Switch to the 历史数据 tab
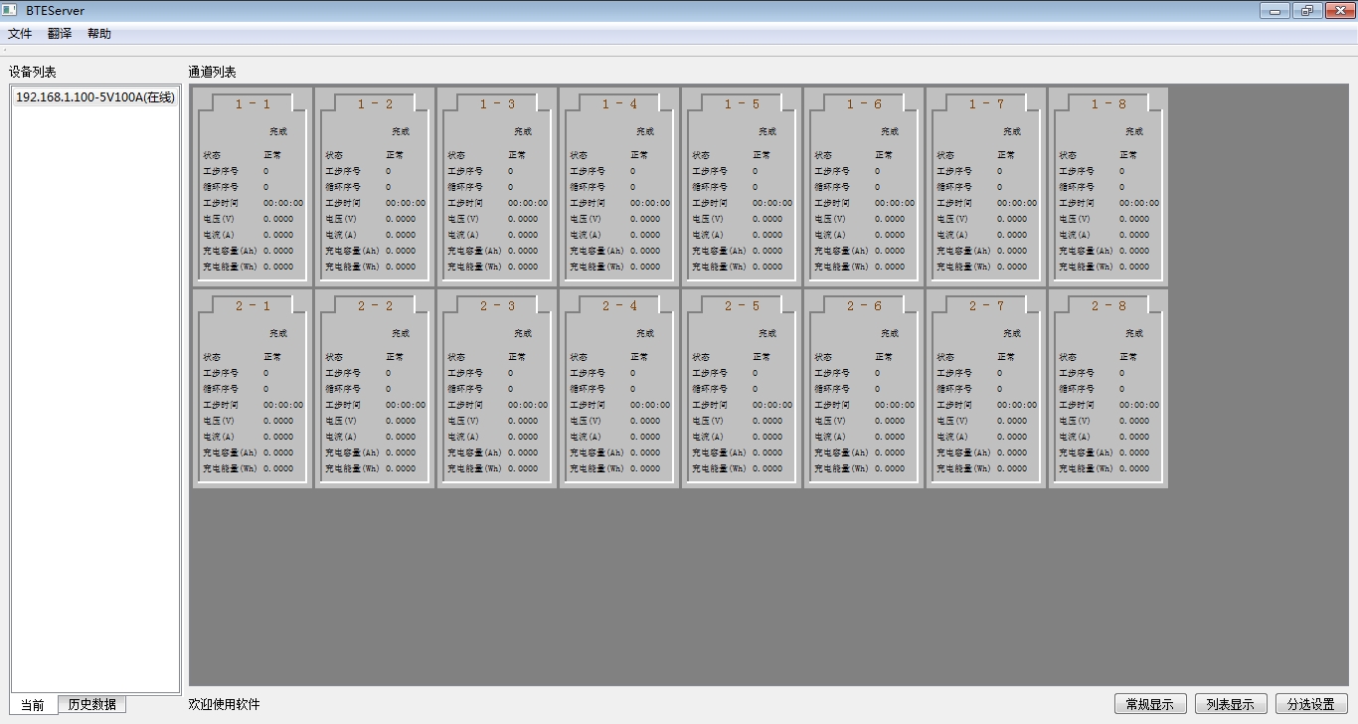This screenshot has height=724, width=1358. [92, 705]
